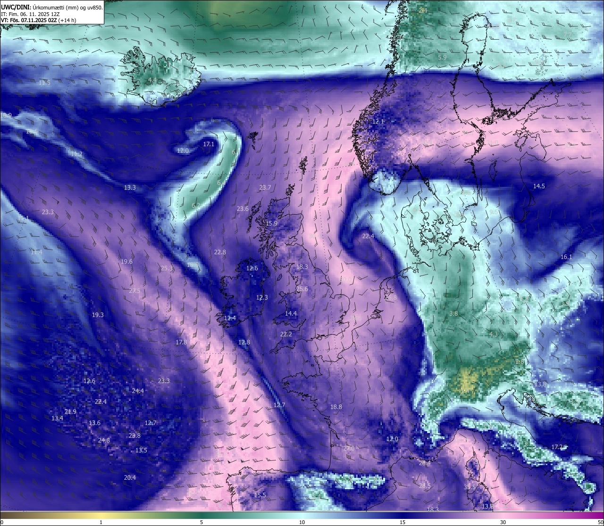The image size is (604, 526).
Task: Click the 27.0 value over southern France
Action: (349, 448)
